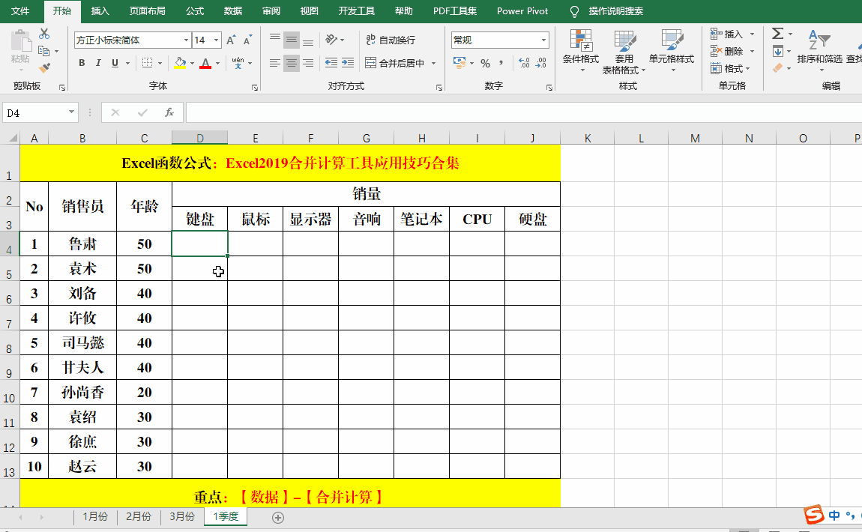Increase indent icon
862x532 pixels.
[348, 63]
